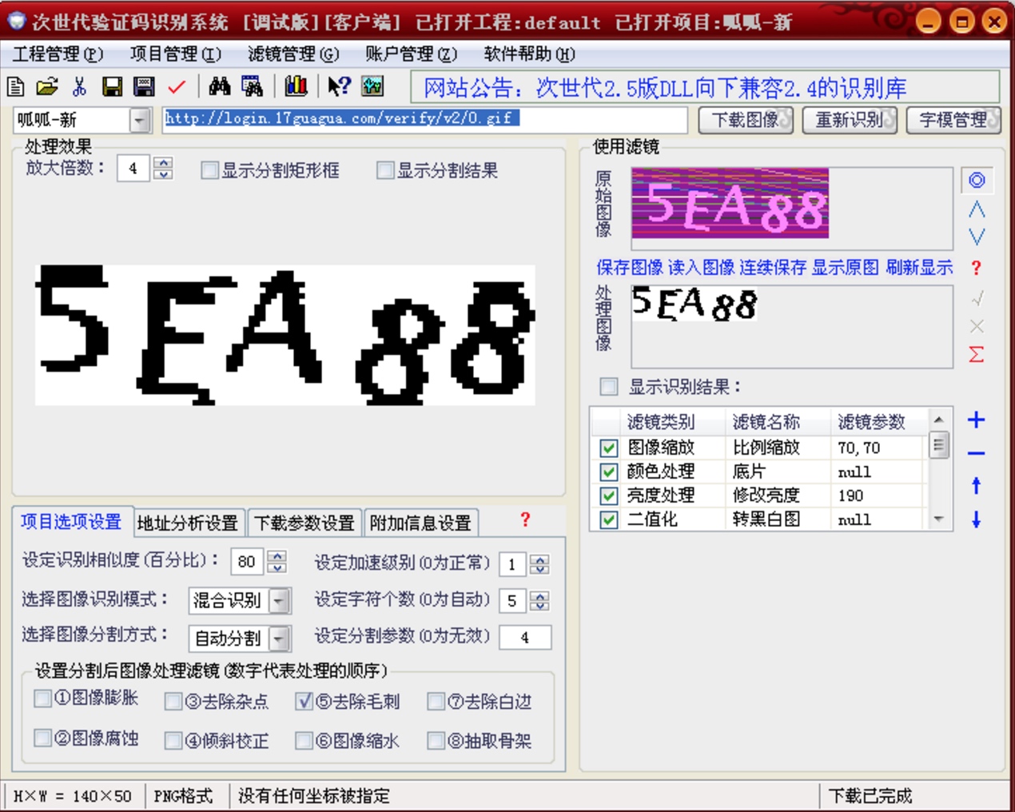
Task: Click the open folder toolbar icon
Action: coord(47,86)
